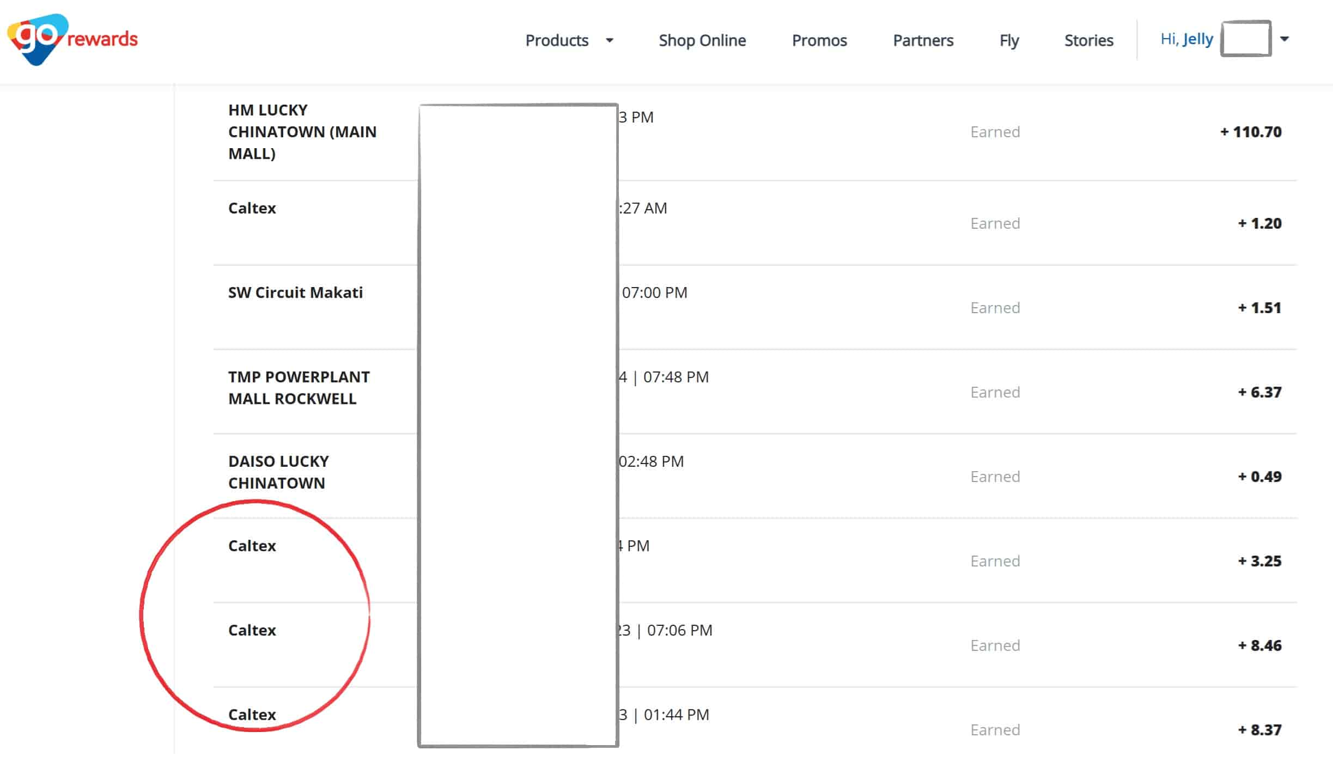Image resolution: width=1333 pixels, height=762 pixels.
Task: Select the SW Circuit Makati transaction
Action: pos(295,292)
